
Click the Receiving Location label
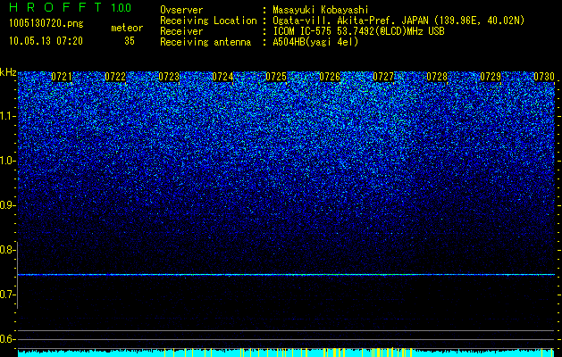coord(208,21)
